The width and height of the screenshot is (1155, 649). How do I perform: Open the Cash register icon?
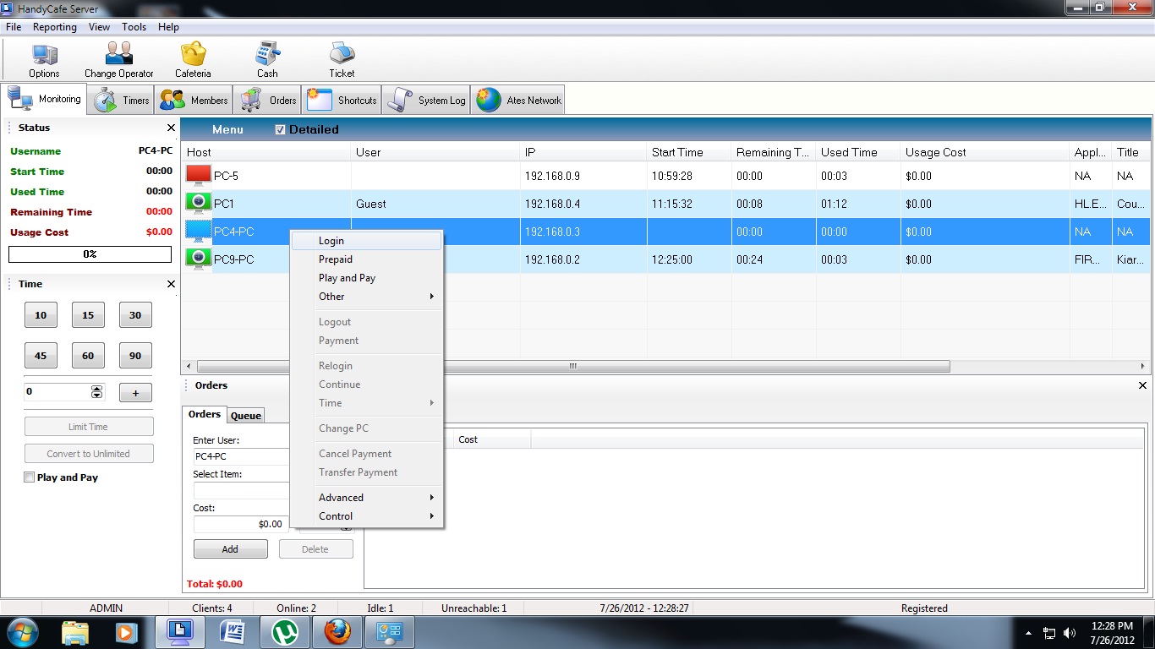click(267, 59)
